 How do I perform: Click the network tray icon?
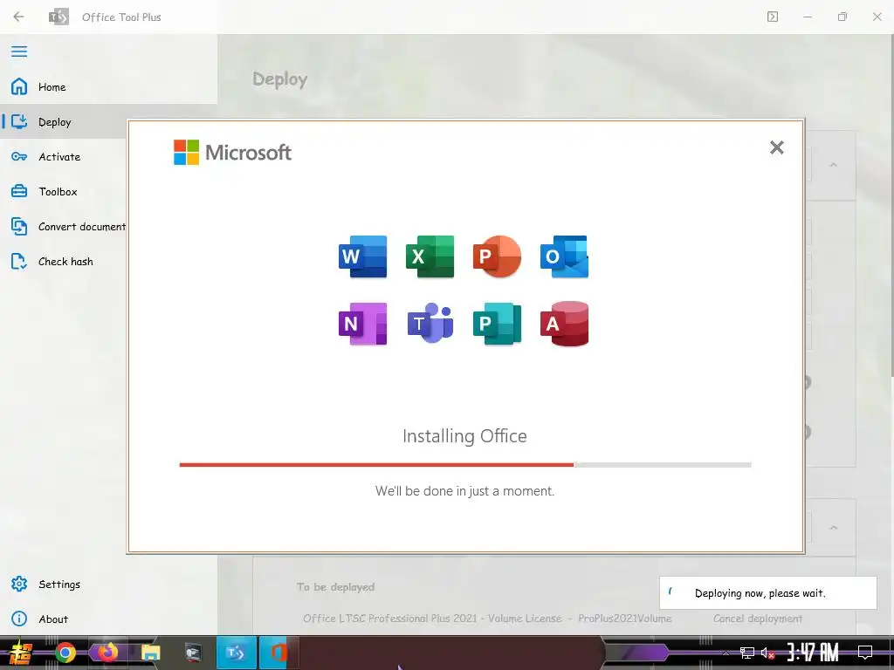click(746, 653)
